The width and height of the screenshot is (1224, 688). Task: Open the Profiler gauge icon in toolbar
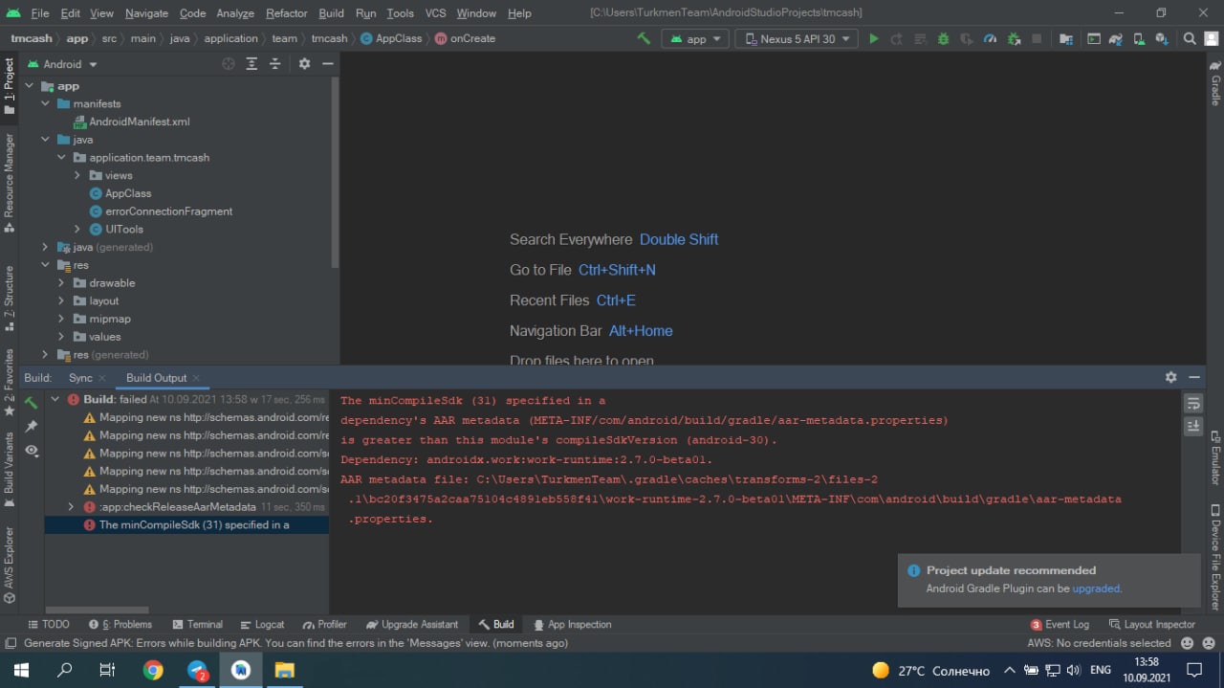[990, 39]
